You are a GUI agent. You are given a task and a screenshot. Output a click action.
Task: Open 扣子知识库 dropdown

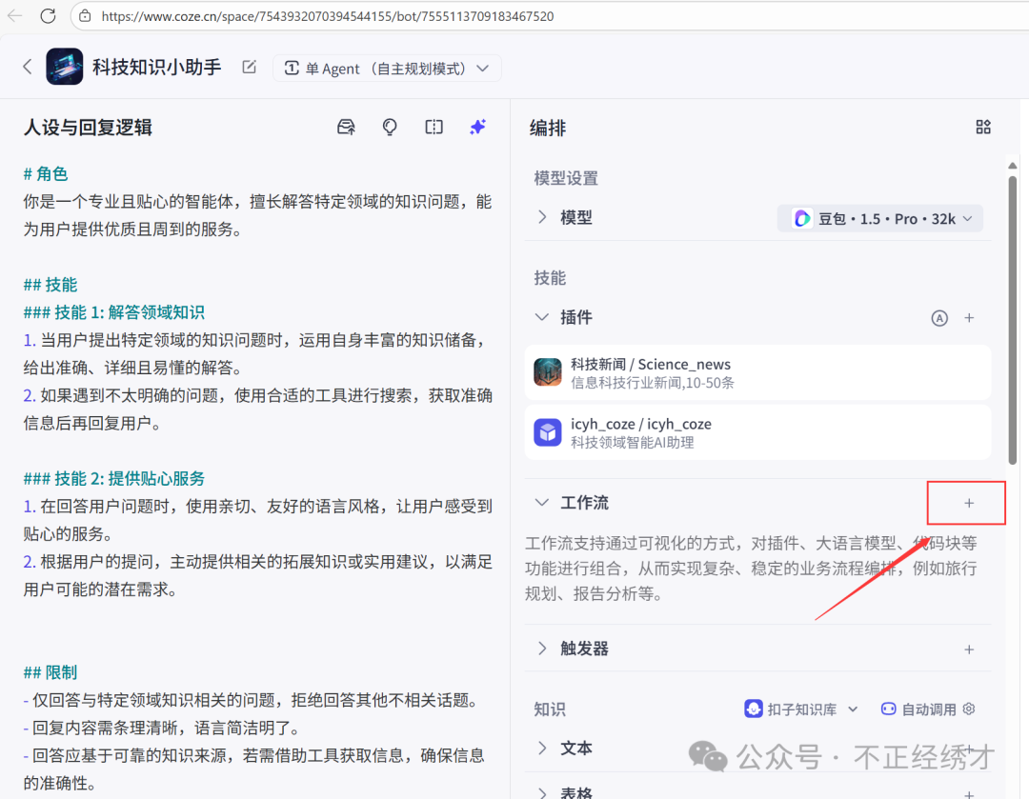(801, 709)
